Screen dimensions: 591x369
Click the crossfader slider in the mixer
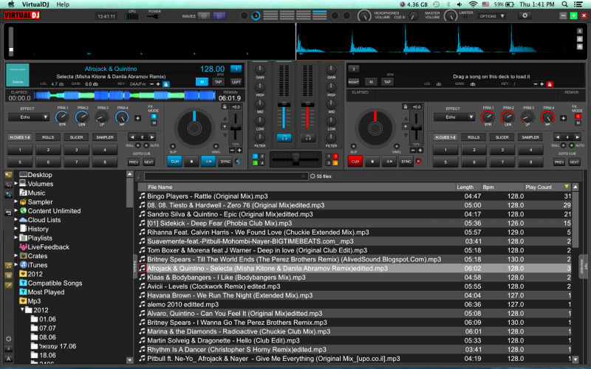coord(295,160)
